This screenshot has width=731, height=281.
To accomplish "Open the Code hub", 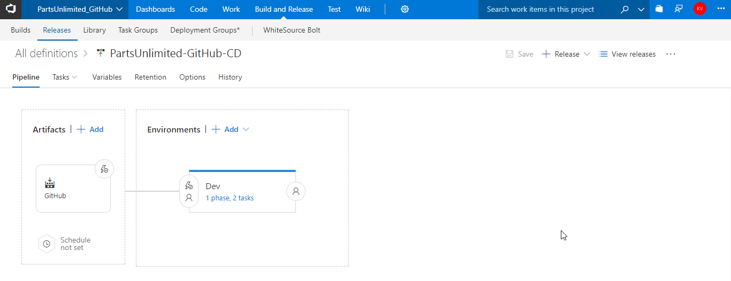I will (x=199, y=9).
